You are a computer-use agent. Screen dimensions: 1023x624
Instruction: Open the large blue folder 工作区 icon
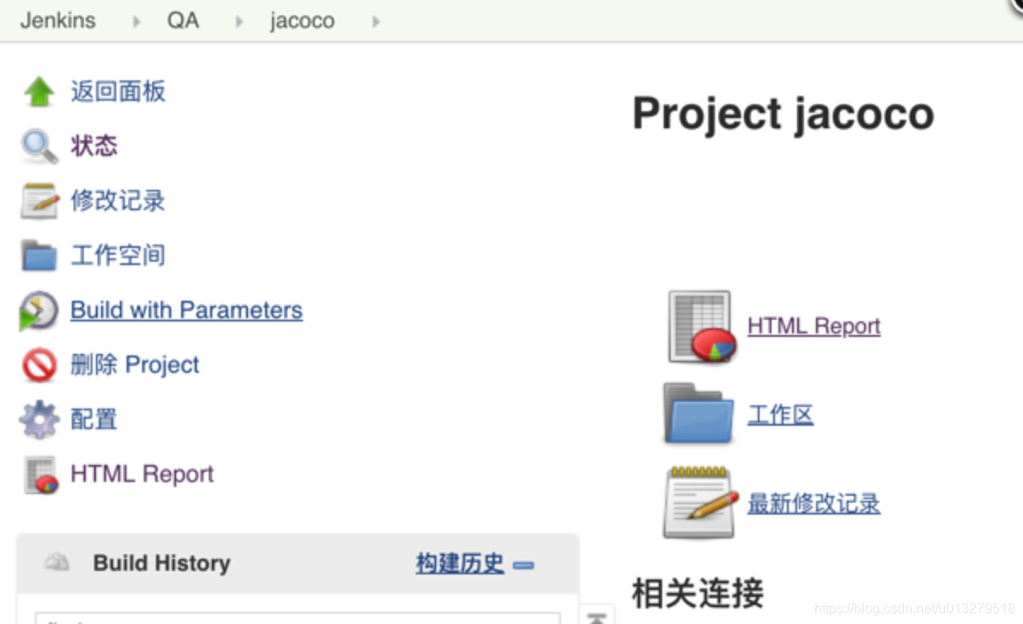pyautogui.click(x=699, y=414)
